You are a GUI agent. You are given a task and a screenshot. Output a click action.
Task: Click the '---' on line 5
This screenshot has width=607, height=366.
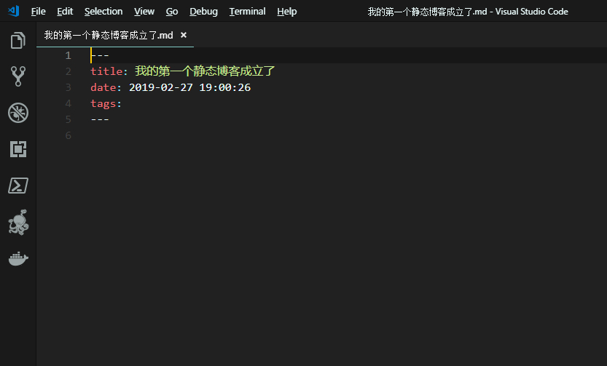(x=100, y=119)
